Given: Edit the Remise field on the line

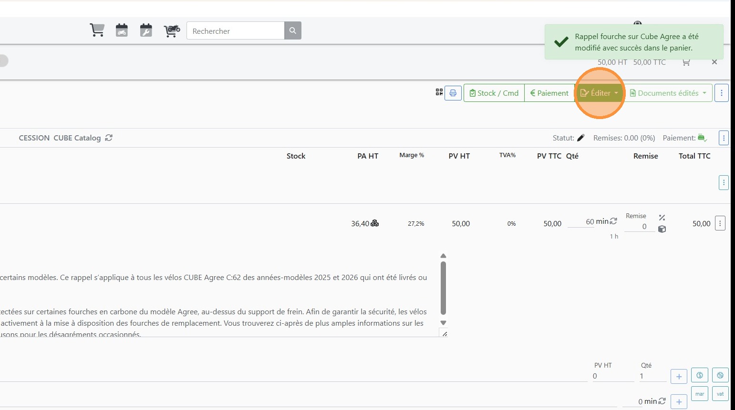Looking at the screenshot, I should pyautogui.click(x=640, y=227).
